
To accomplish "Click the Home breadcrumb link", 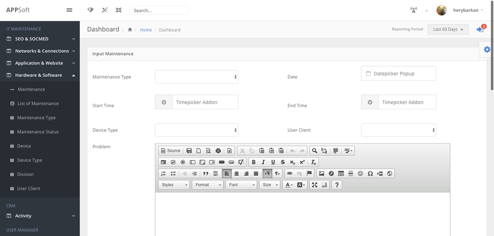I will [146, 30].
